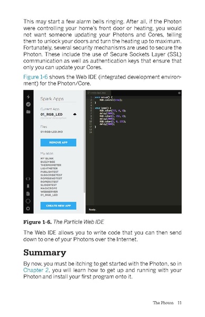Open the Code angle-brackets icon
The image size is (205, 317).
pyautogui.click(x=28, y=179)
